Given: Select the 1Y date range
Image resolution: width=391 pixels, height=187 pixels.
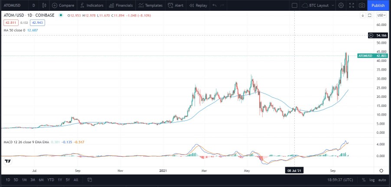Looking at the screenshot, I should 60,180.
